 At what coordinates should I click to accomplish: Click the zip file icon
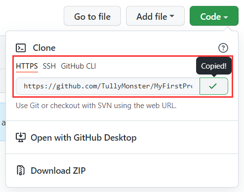tap(21, 170)
